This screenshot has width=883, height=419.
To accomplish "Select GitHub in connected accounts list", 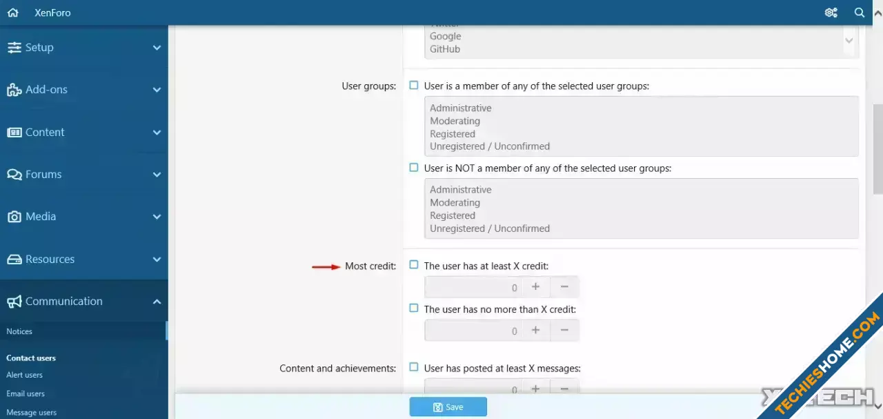I will pyautogui.click(x=445, y=49).
